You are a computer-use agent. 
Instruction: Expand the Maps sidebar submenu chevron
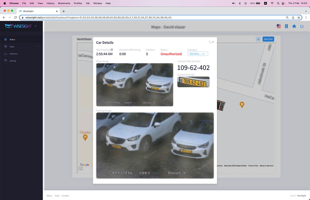(38, 46)
